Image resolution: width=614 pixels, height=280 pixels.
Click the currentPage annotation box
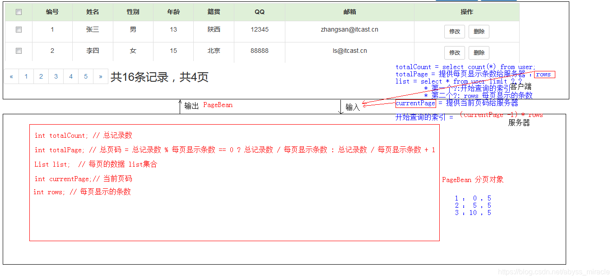(415, 103)
